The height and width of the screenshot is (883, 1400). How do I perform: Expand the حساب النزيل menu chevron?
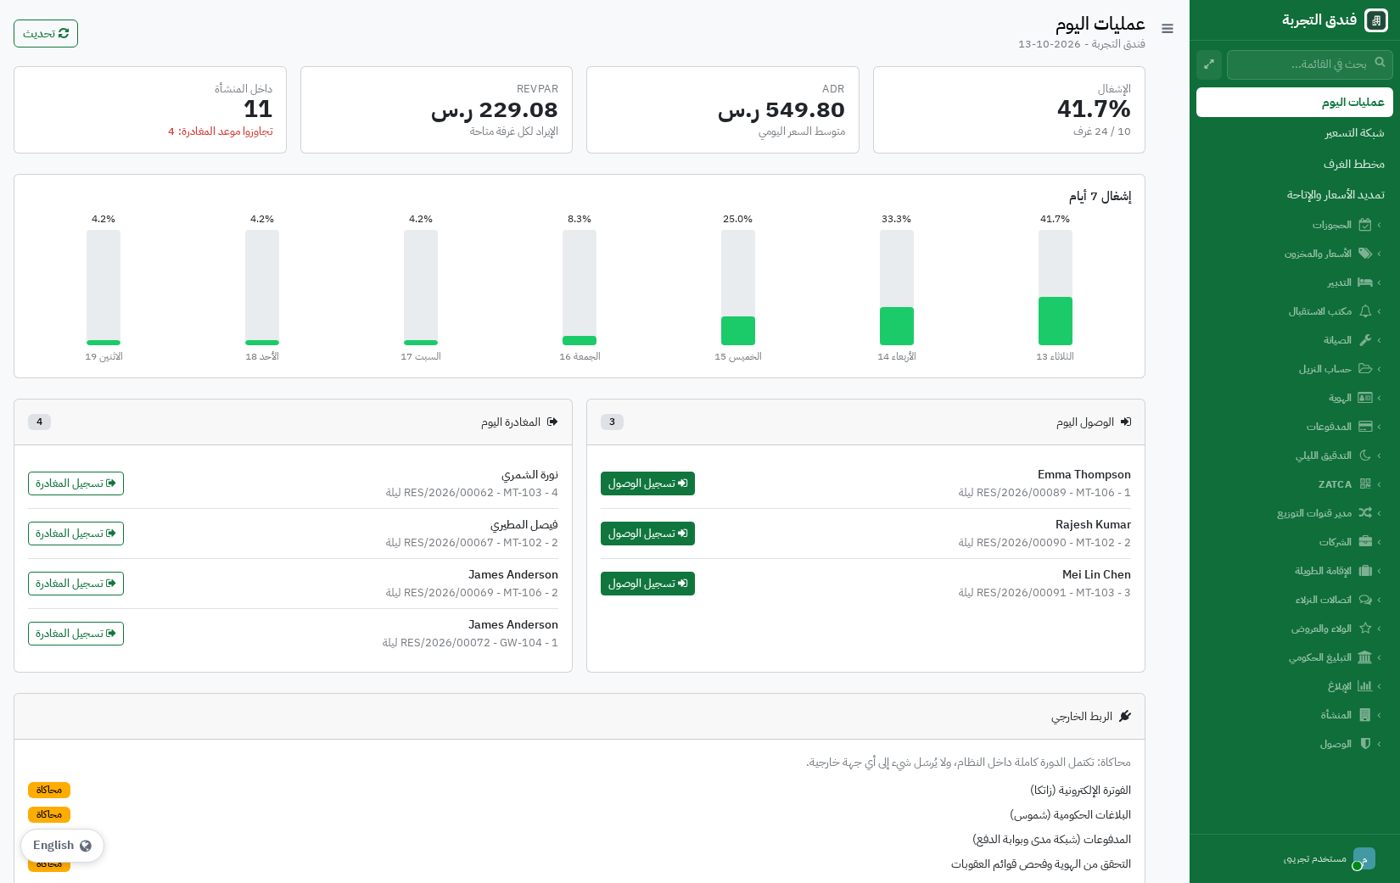tap(1380, 369)
